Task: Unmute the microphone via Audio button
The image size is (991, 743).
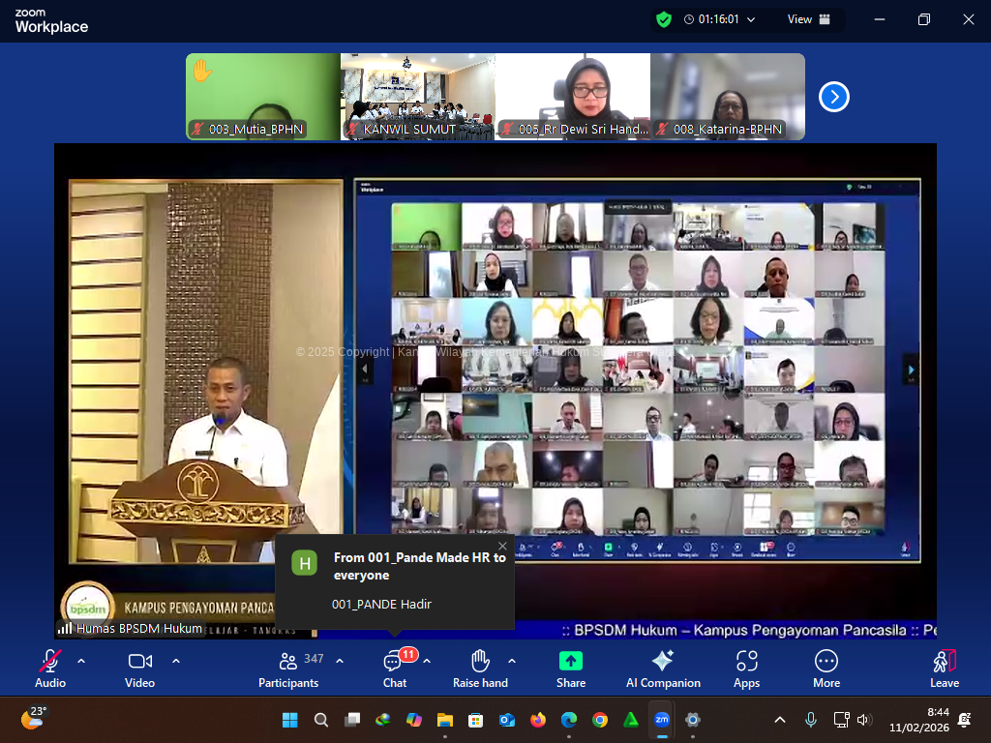Action: [50, 668]
